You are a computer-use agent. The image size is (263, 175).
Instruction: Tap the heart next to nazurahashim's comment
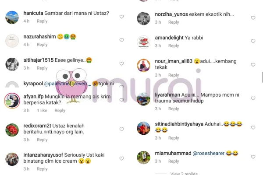[121, 40]
